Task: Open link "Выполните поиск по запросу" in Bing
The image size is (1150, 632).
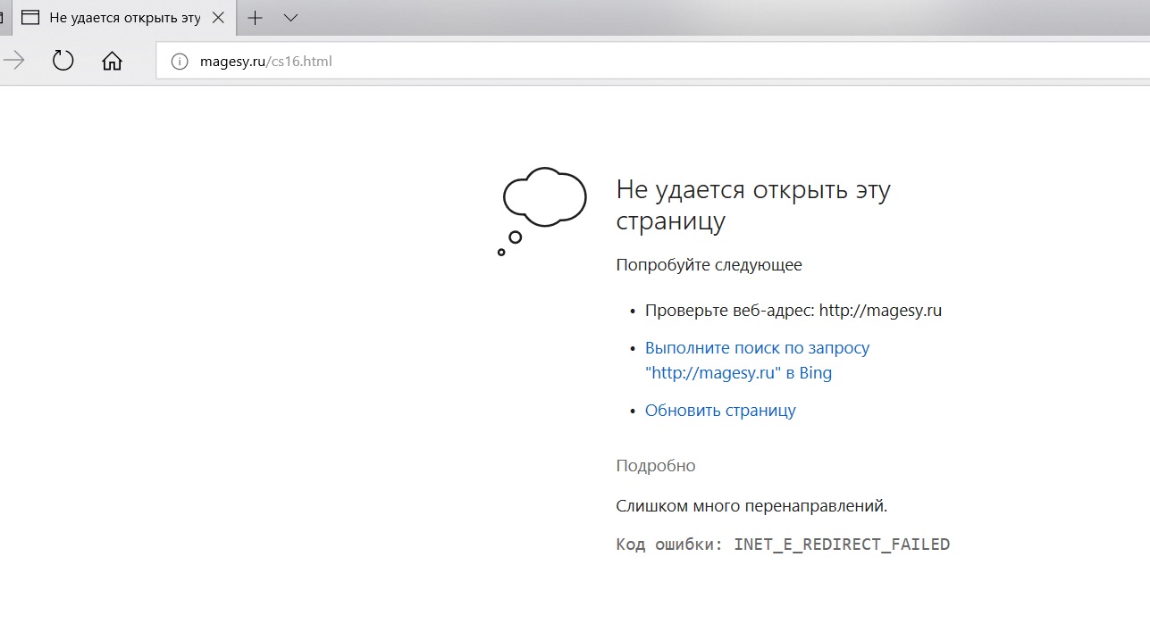Action: click(757, 360)
